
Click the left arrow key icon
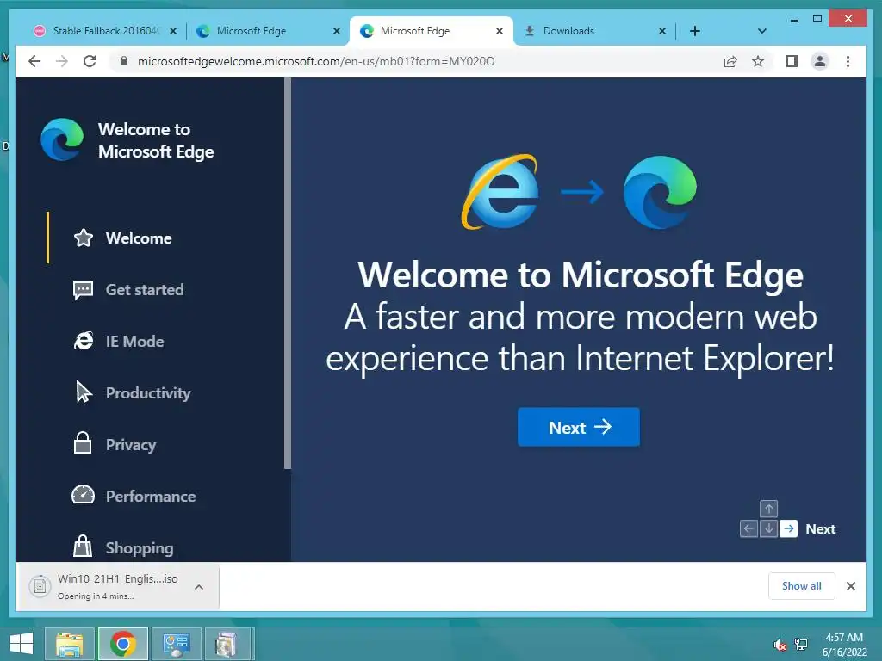(x=748, y=528)
